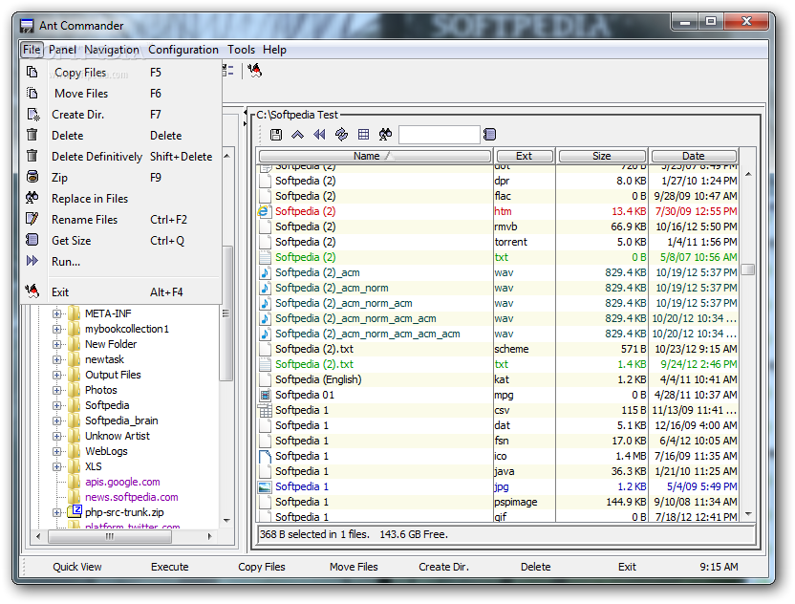The width and height of the screenshot is (795, 604).
Task: Expand the META-INF folder
Action: coord(56,313)
